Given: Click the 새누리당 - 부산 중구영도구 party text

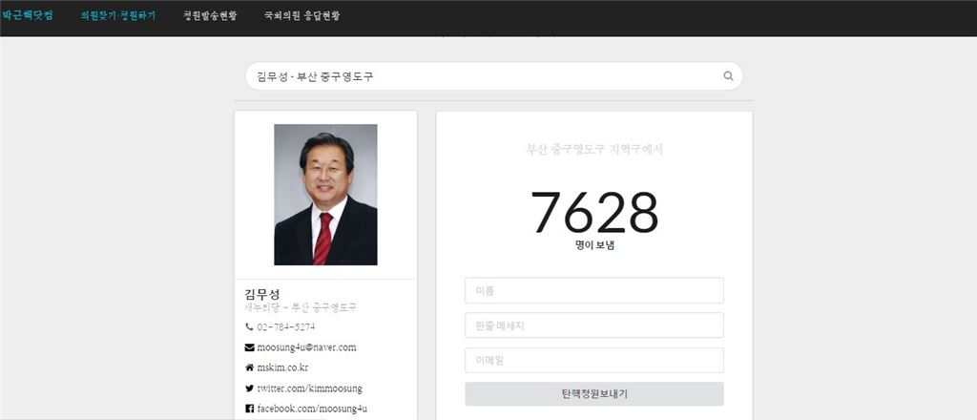Looking at the screenshot, I should pos(301,307).
